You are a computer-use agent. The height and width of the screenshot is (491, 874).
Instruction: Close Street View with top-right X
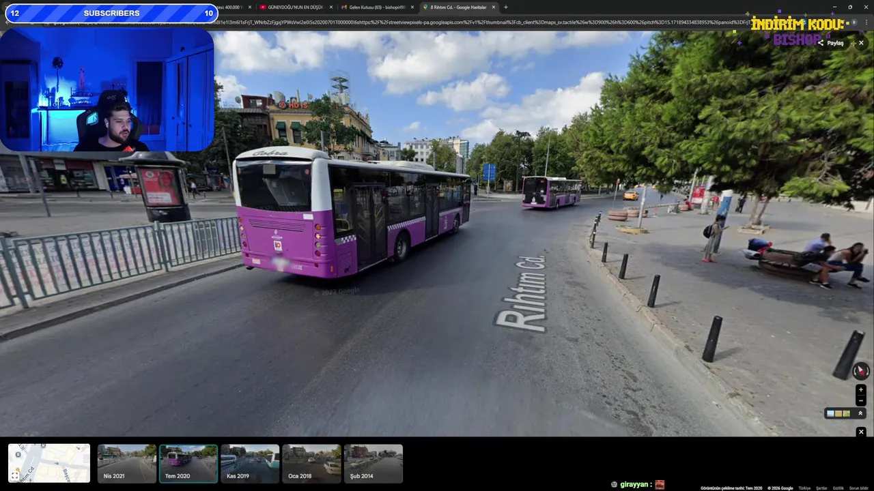coord(861,43)
